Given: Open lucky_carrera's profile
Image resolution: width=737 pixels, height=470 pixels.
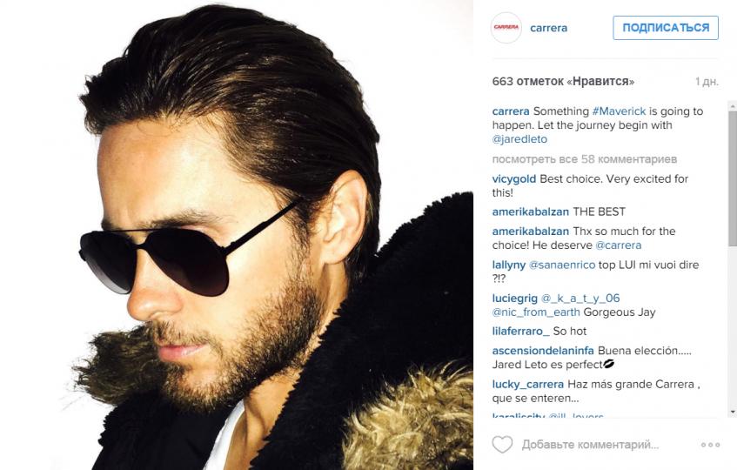Looking at the screenshot, I should click(x=527, y=383).
